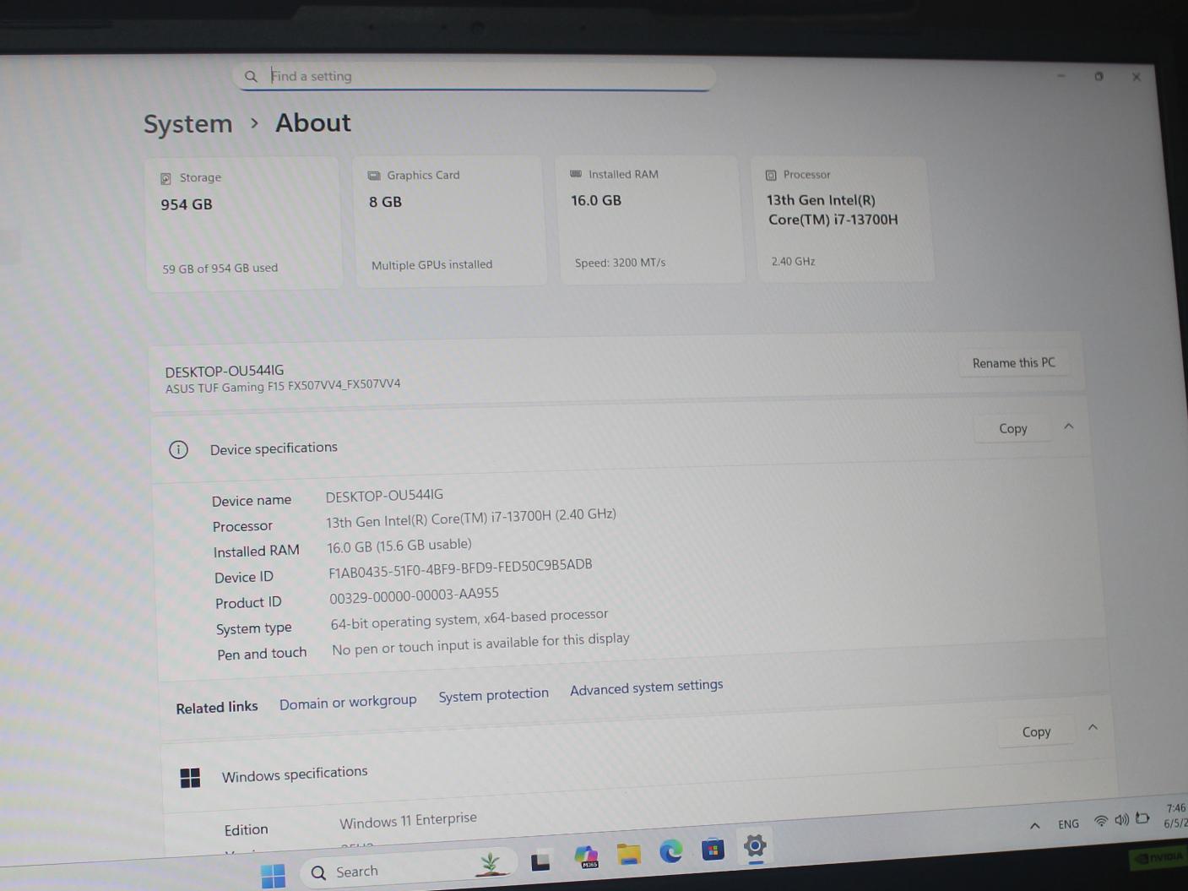Viewport: 1188px width, 891px height.
Task: Click the Rename this PC button
Action: click(1013, 362)
